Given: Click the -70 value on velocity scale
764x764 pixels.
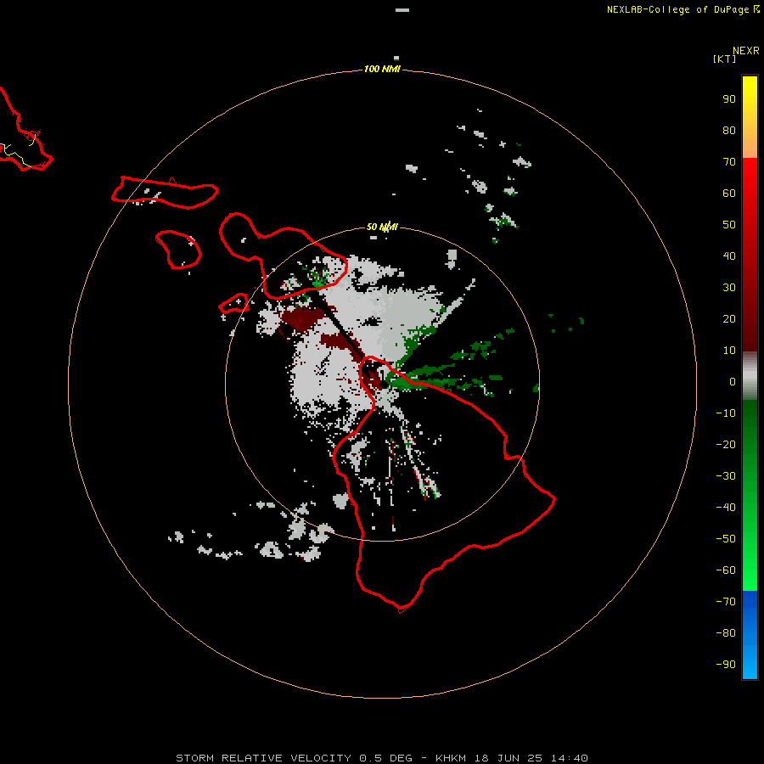Looking at the screenshot, I should coord(726,602).
